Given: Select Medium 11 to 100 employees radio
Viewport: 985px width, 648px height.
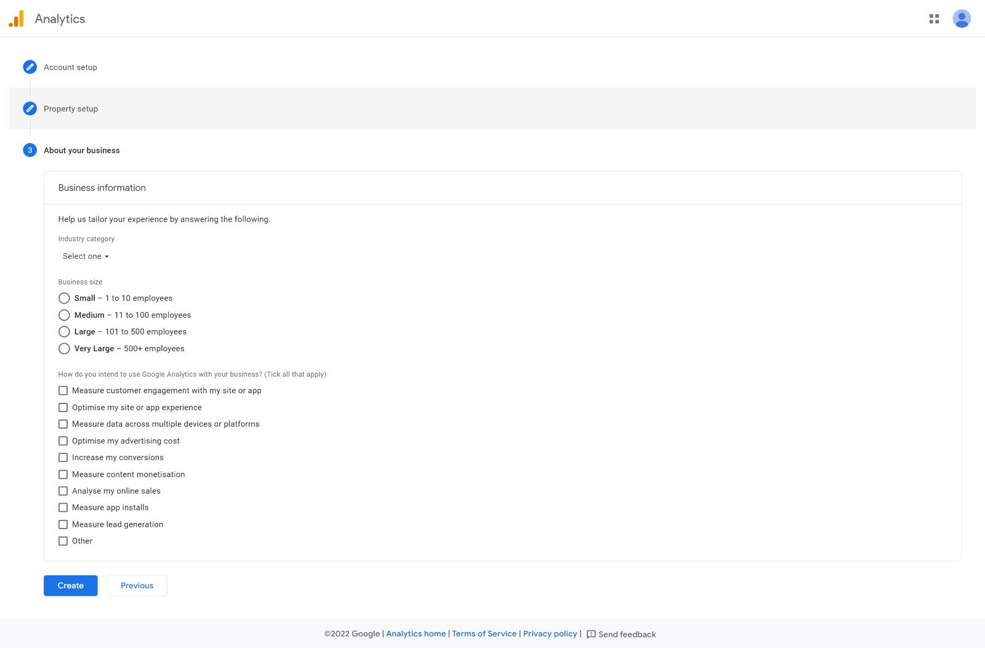Looking at the screenshot, I should (64, 315).
